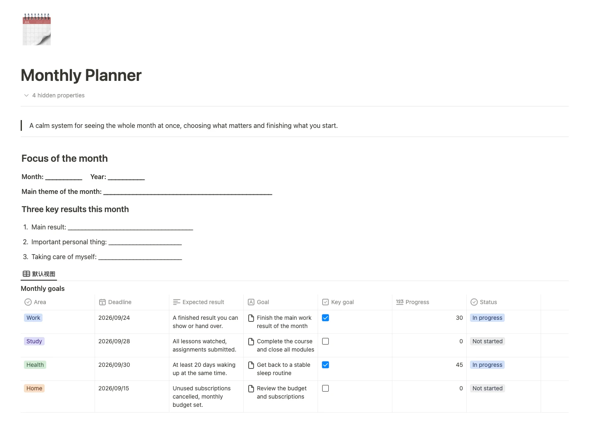The width and height of the screenshot is (603, 425).
Task: Expand the 4 hidden properties chevron
Action: (26, 95)
